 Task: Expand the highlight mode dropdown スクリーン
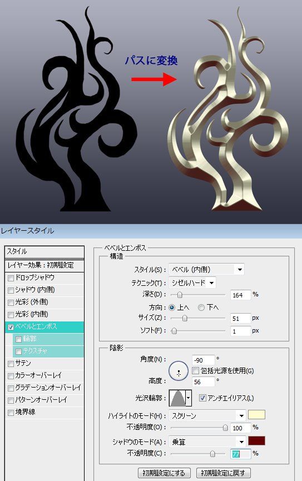coord(207,415)
